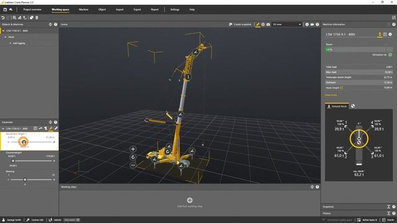
Task: Collapse LTM 1750 section in Parameter panel
Action: tap(3, 129)
